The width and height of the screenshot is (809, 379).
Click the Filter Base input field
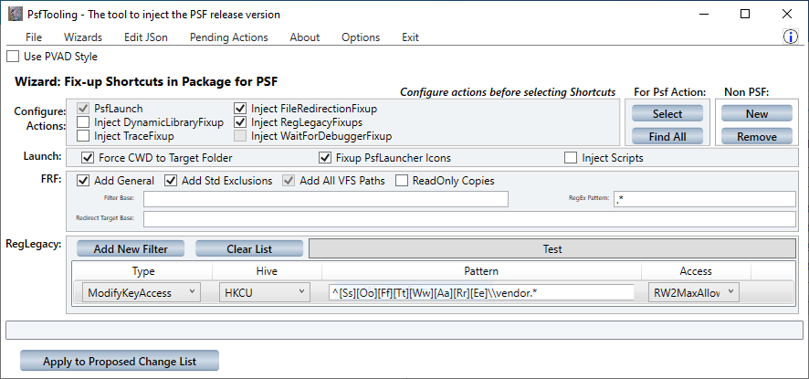point(326,199)
